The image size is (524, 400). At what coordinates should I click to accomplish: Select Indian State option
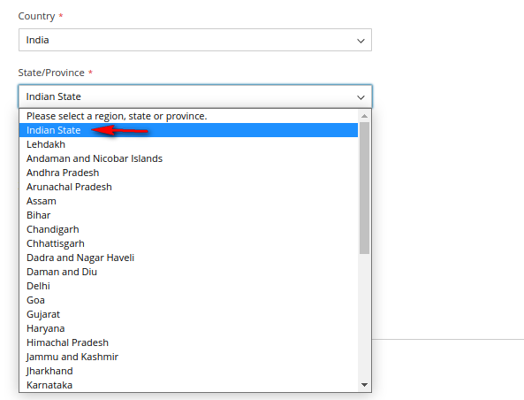188,130
